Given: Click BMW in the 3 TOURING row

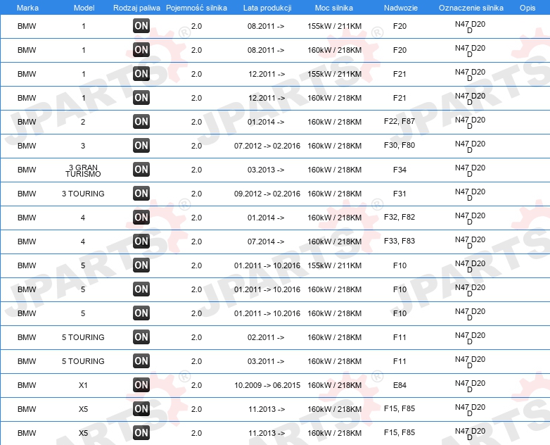Looking at the screenshot, I should coord(27,194).
